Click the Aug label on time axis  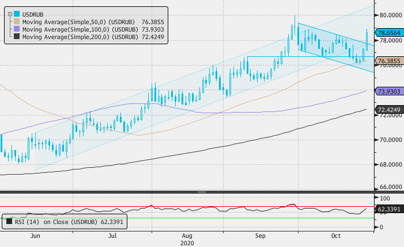coord(186,236)
